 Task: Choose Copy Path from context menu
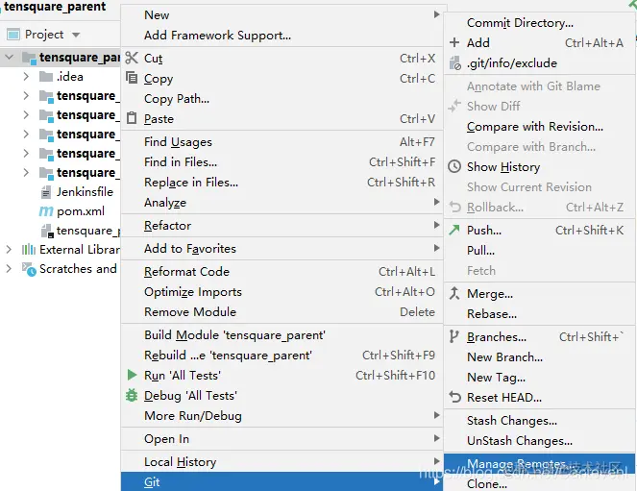tap(282, 99)
